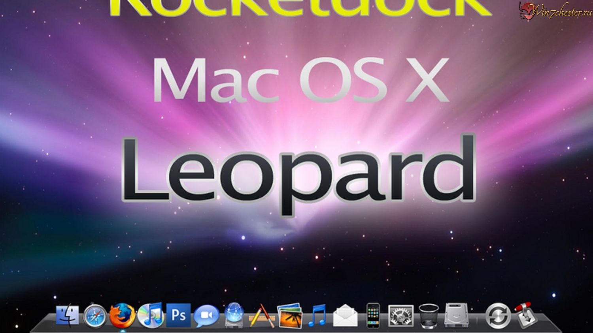
Task: Launch iChat video bubble icon
Action: tap(206, 316)
